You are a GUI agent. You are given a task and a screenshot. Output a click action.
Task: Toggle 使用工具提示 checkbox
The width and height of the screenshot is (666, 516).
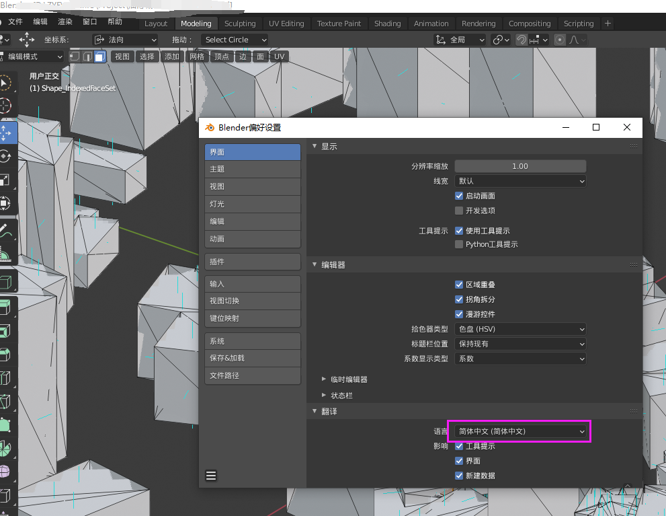[459, 231]
